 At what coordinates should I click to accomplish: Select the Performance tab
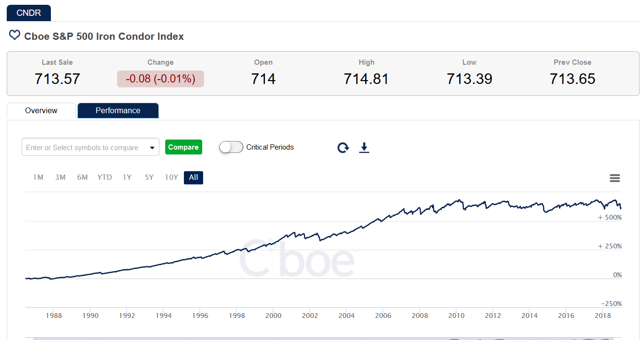(x=118, y=110)
